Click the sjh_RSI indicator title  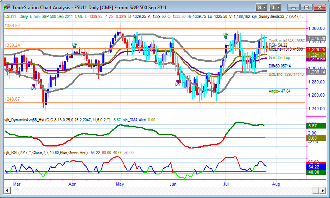tap(11, 152)
